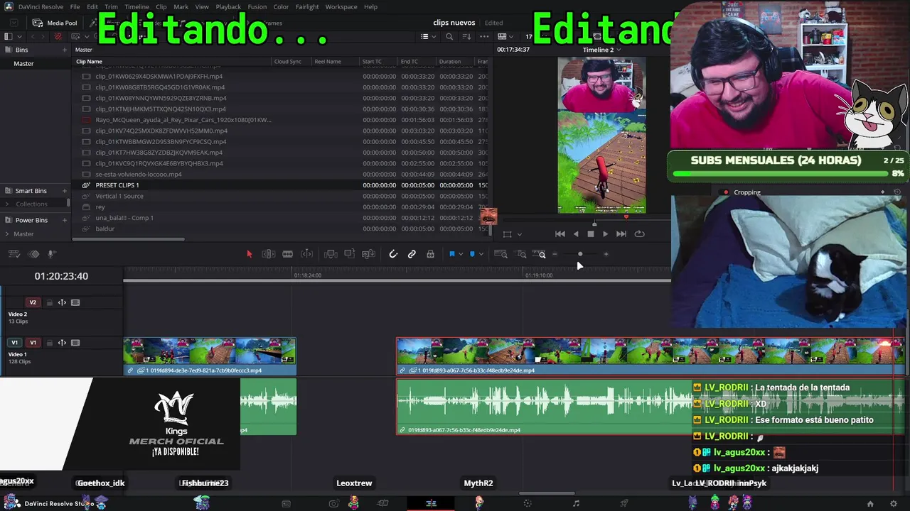Select clip se-esta-volviendo-locooo.mp4
Viewport: 910px width, 511px height.
point(139,175)
